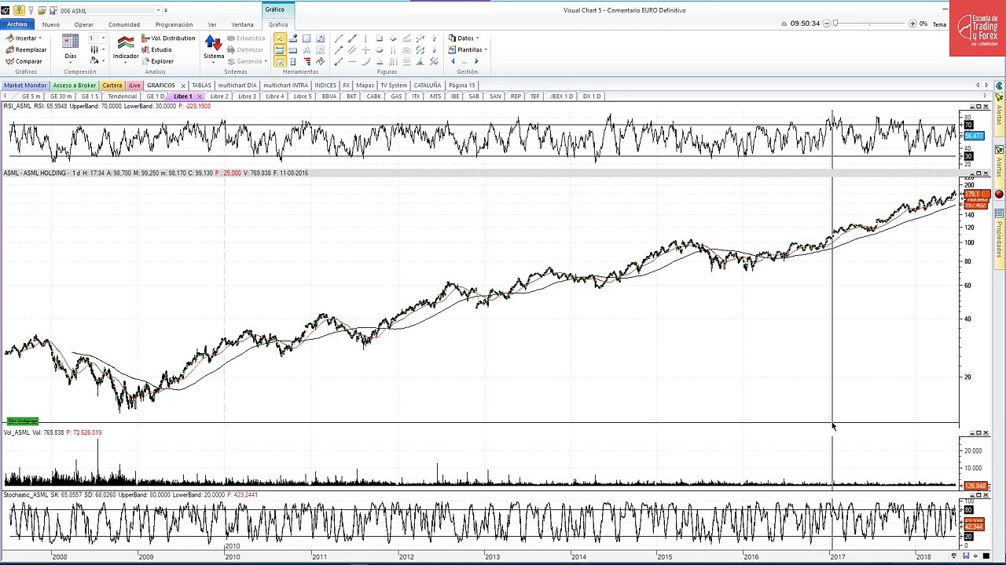Launch the Explorer analysis tool
Screen dimensions: 1006x565
157,61
